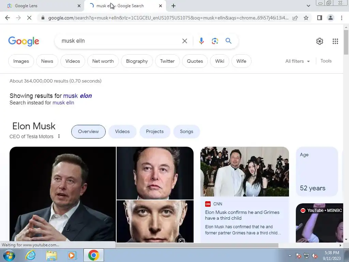This screenshot has width=349, height=262.
Task: Close the musk elln search tab
Action: point(161,6)
